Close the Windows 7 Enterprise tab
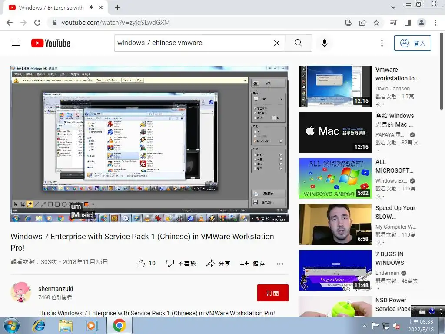The width and height of the screenshot is (445, 334). coord(101,7)
